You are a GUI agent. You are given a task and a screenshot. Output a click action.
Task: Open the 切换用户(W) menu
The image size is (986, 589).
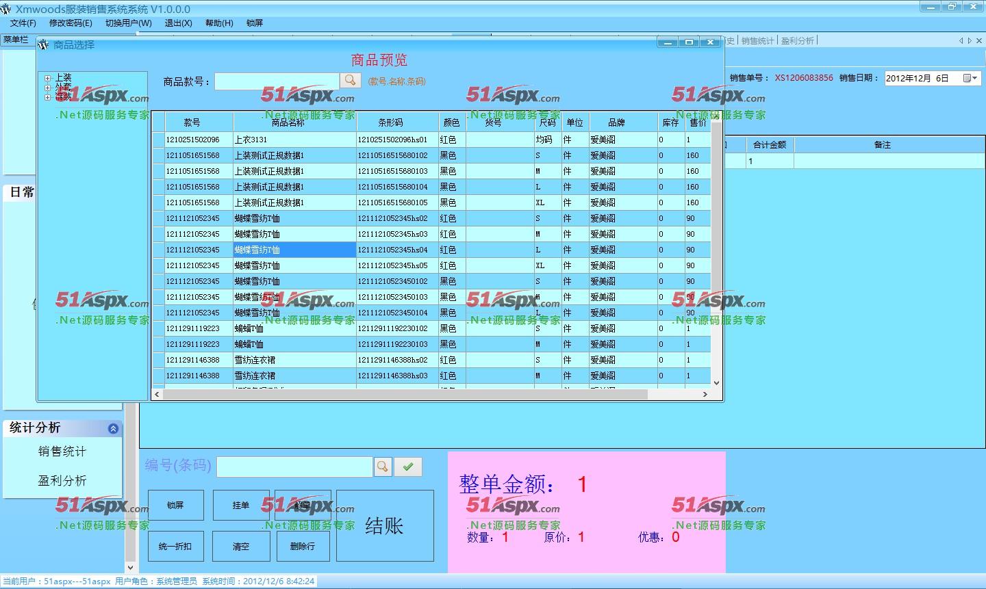[x=129, y=23]
